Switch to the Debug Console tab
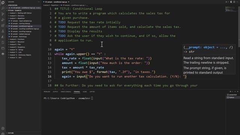Image resolution: width=240 pixels, height=135 pixels. tap(66, 91)
